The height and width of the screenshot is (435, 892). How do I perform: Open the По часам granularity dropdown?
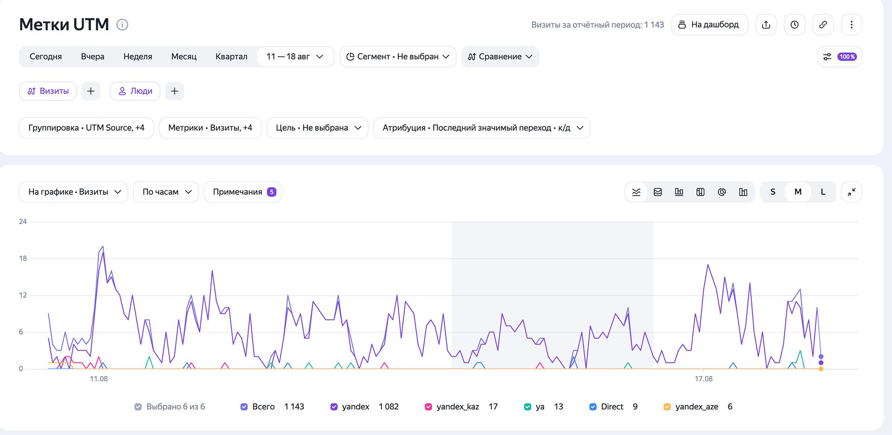pos(166,192)
